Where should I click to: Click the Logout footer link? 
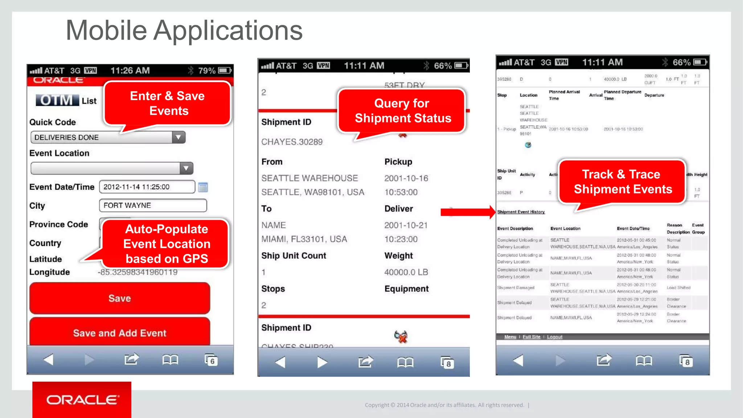pos(554,337)
